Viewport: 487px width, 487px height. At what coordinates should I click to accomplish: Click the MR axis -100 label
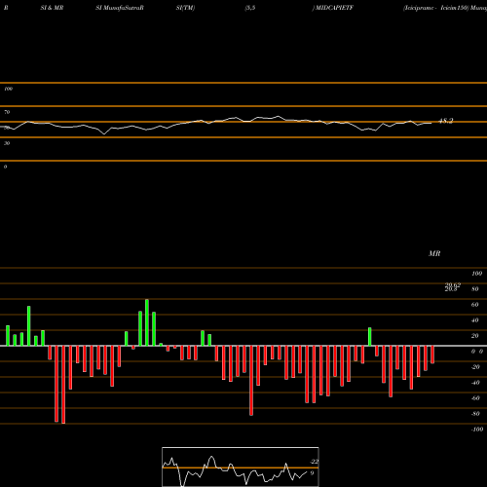click(x=477, y=430)
